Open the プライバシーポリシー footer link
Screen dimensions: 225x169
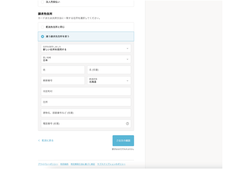click(48, 164)
